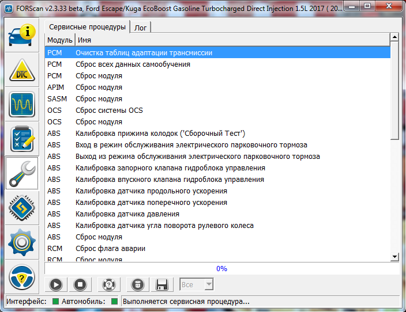
Task: Open the DTC trouble codes section
Action: [x=22, y=70]
